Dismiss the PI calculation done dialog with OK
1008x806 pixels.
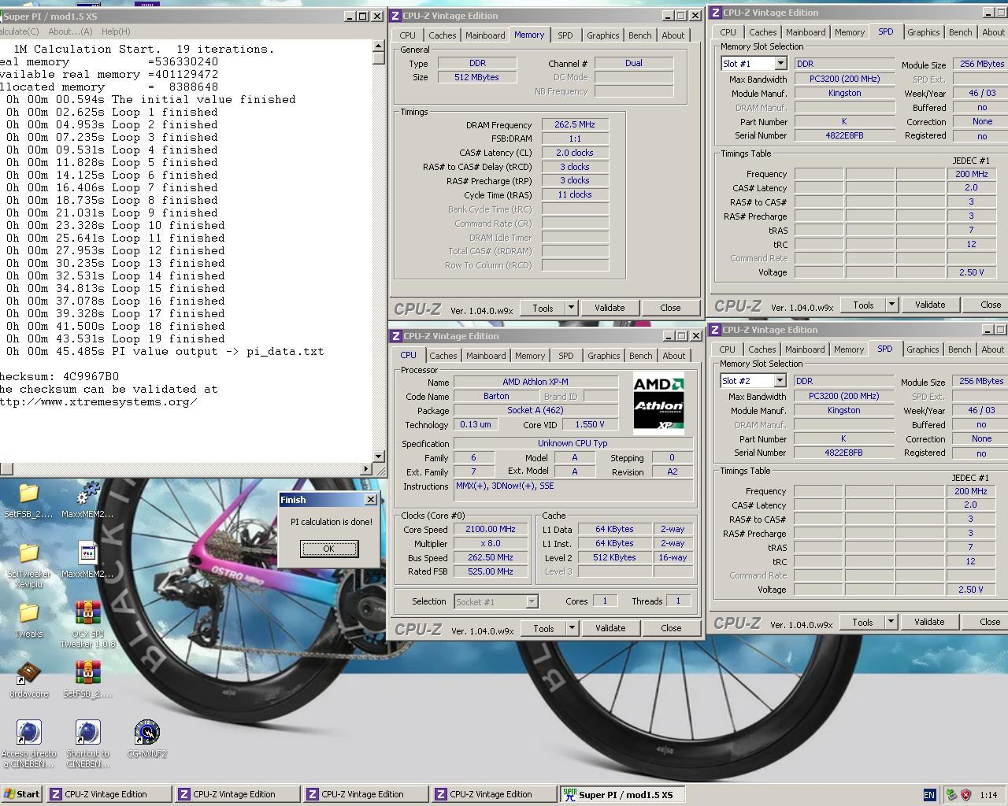click(329, 549)
